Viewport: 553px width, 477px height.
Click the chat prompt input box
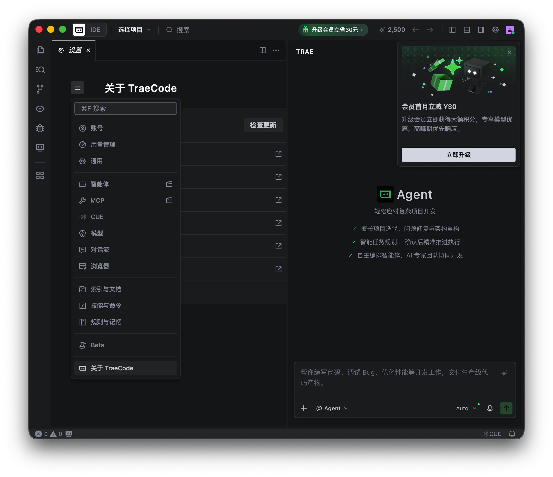[395, 377]
